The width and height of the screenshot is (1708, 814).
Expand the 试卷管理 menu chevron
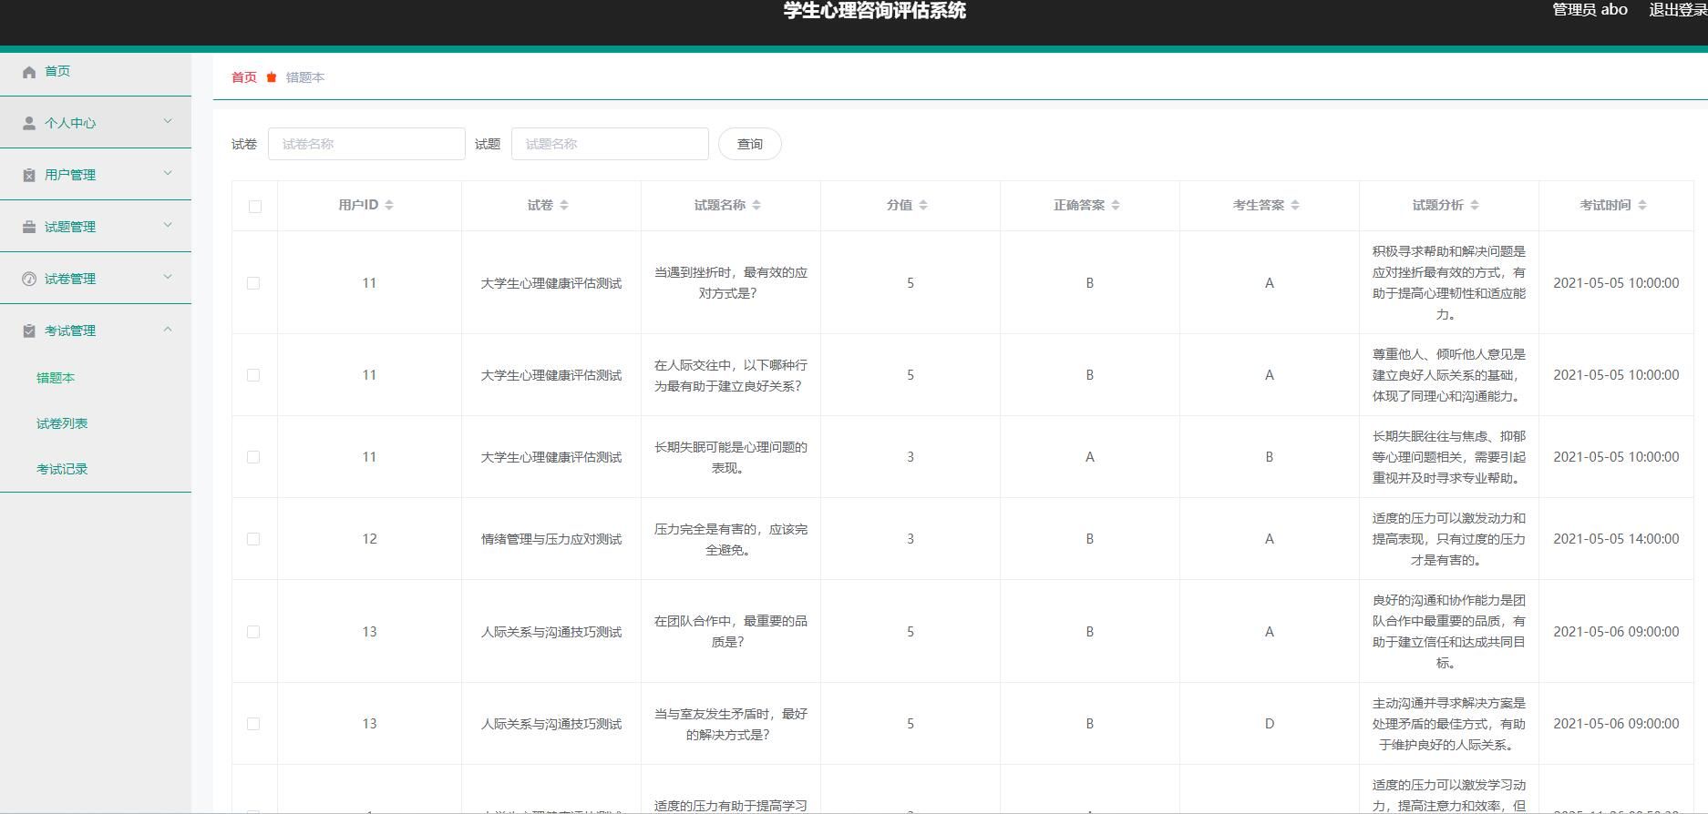(168, 277)
